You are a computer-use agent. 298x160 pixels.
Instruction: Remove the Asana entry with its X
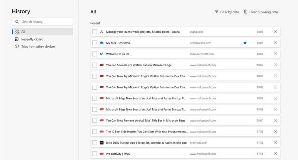point(275,32)
